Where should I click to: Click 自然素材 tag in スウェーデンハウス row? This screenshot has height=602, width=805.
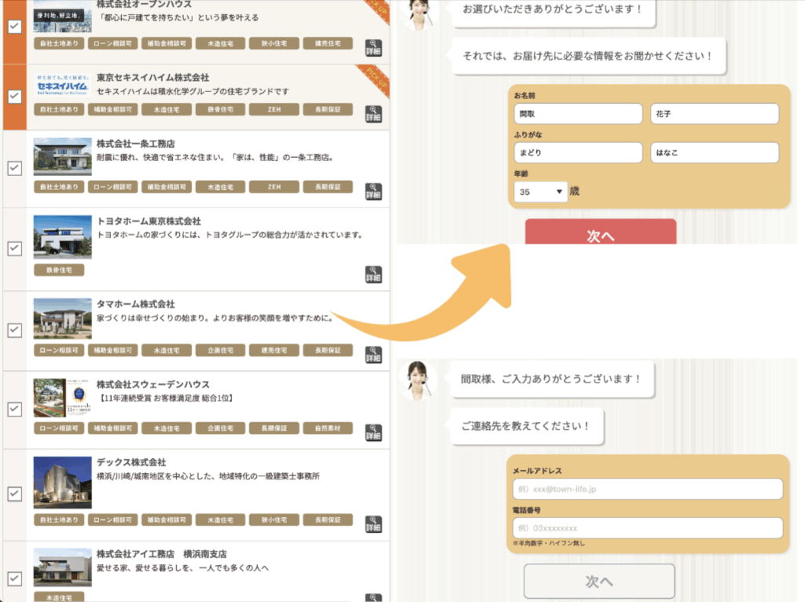click(328, 428)
